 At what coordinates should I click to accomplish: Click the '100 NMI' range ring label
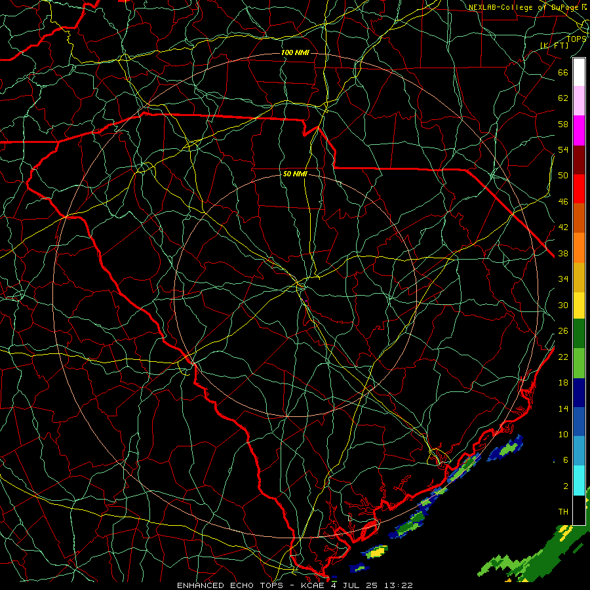coord(295,52)
